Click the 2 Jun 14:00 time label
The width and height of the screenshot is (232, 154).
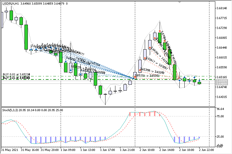point(167,150)
